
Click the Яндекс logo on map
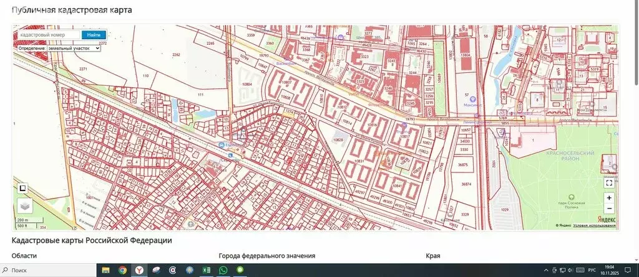pos(607,219)
